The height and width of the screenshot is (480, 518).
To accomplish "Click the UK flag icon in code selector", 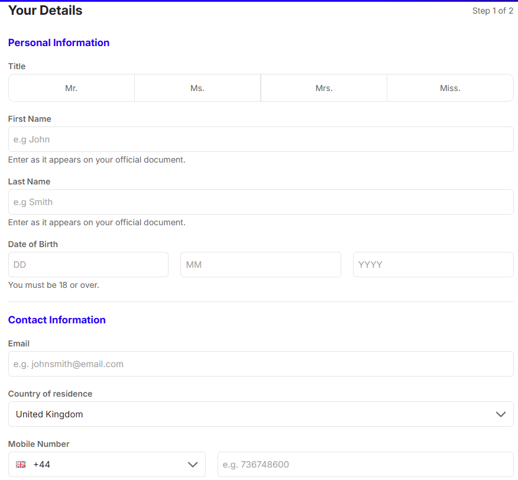I will pyautogui.click(x=21, y=464).
